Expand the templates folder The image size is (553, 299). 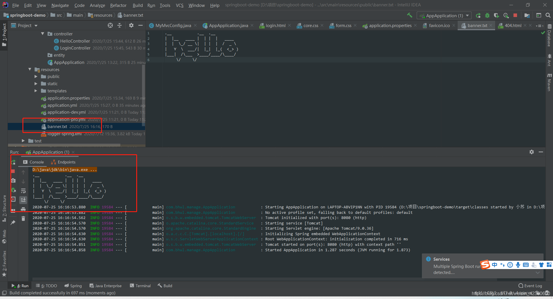pyautogui.click(x=36, y=91)
